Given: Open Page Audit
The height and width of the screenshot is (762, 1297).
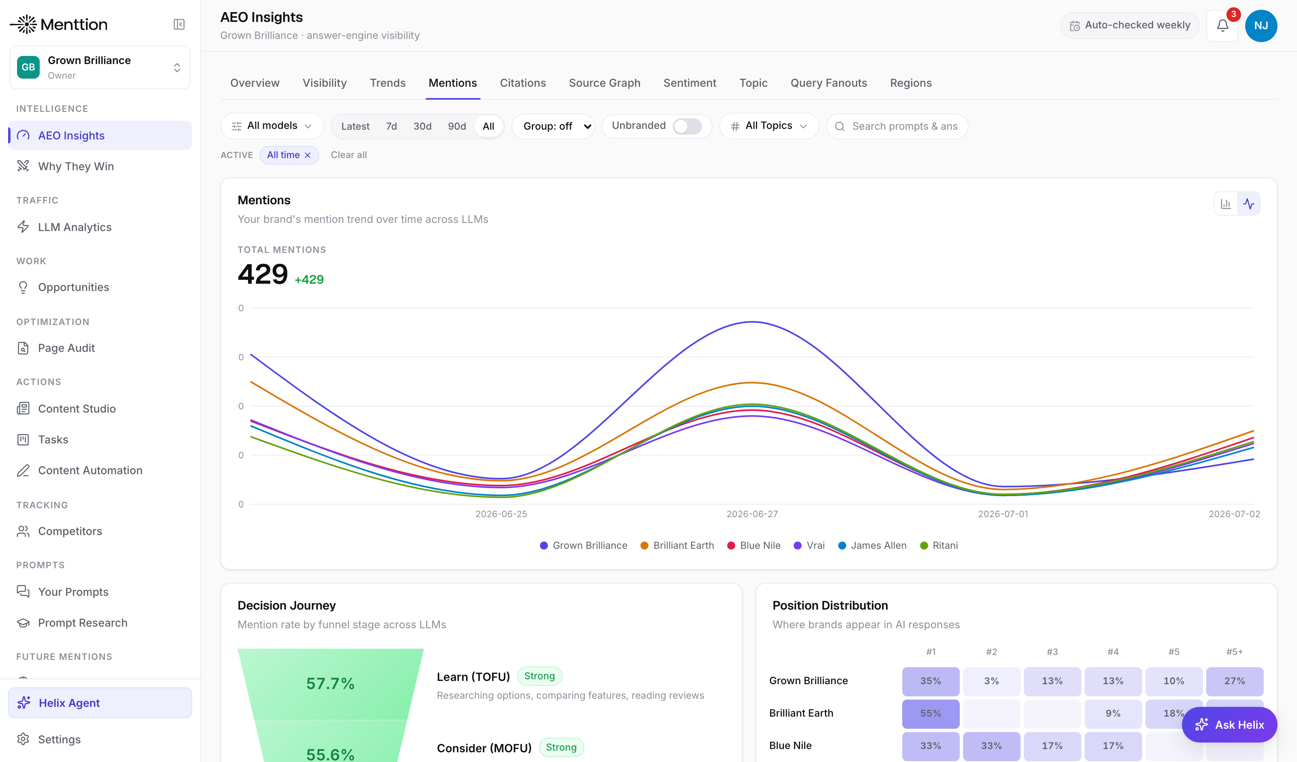Looking at the screenshot, I should 101,348.
